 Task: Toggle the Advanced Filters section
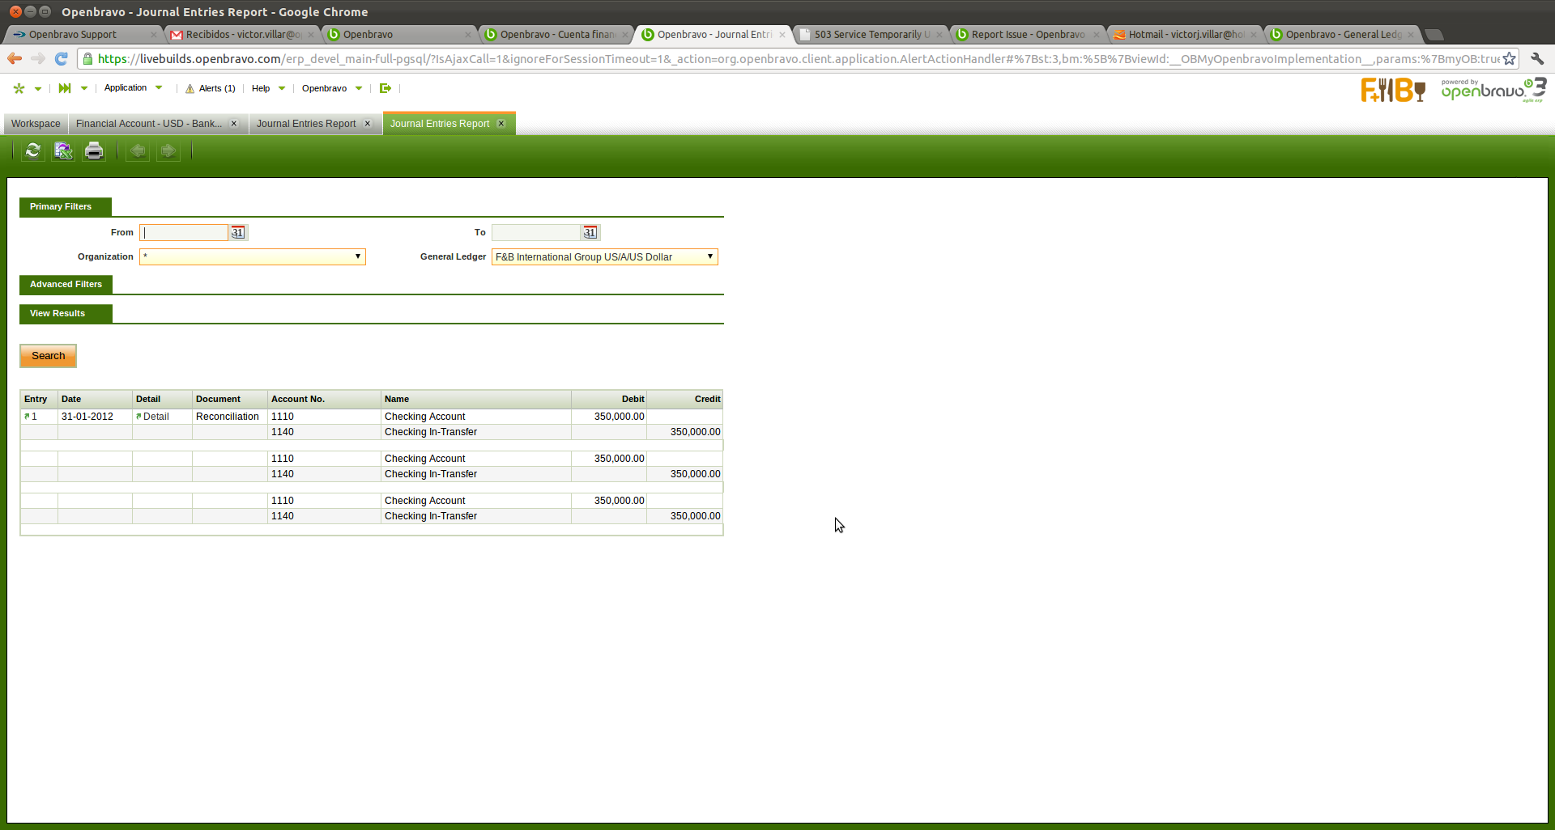(x=66, y=285)
